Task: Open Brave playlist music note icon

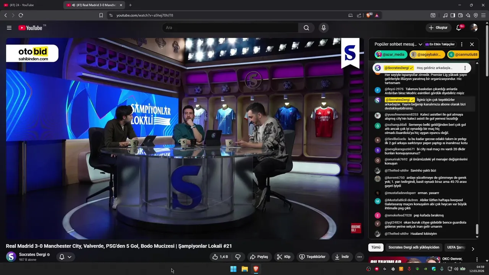Action: [x=445, y=15]
